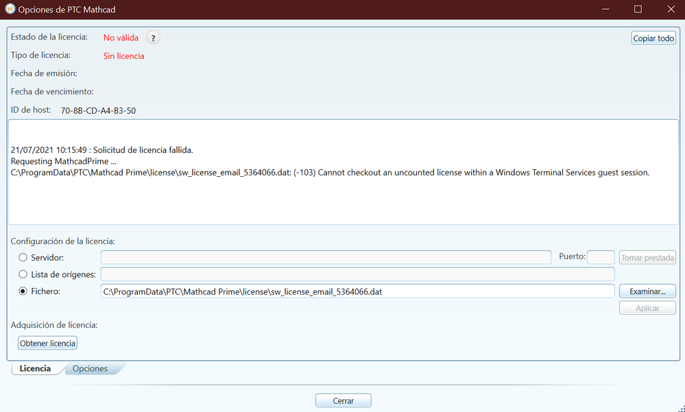
Task: Click the license status help question-mark icon
Action: [153, 38]
